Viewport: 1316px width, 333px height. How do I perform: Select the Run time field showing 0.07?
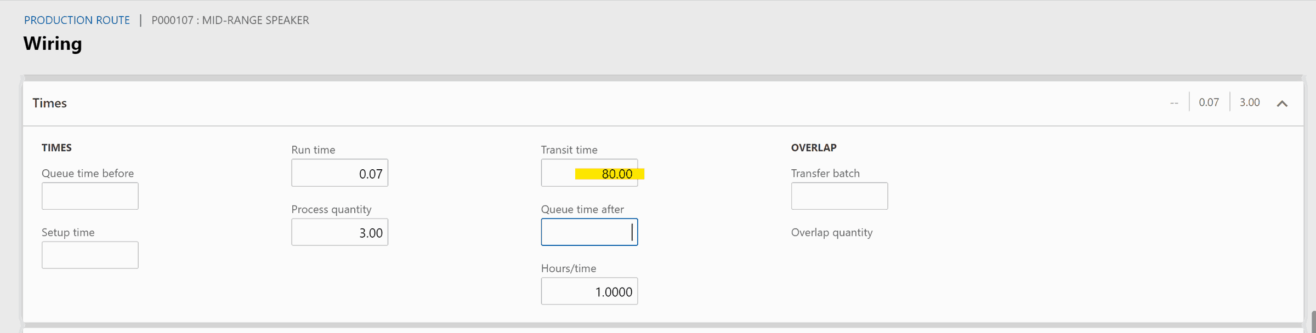coord(339,173)
